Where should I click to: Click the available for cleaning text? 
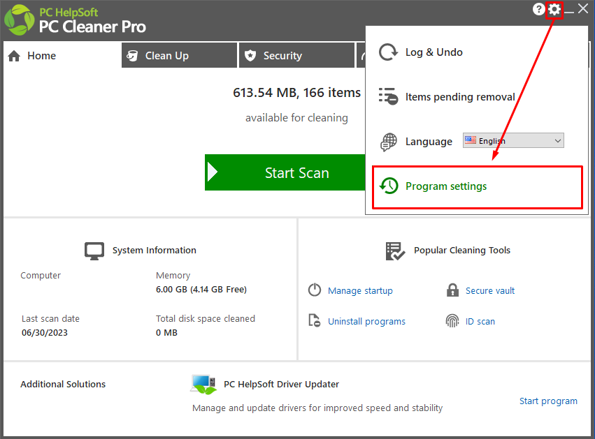pyautogui.click(x=296, y=118)
